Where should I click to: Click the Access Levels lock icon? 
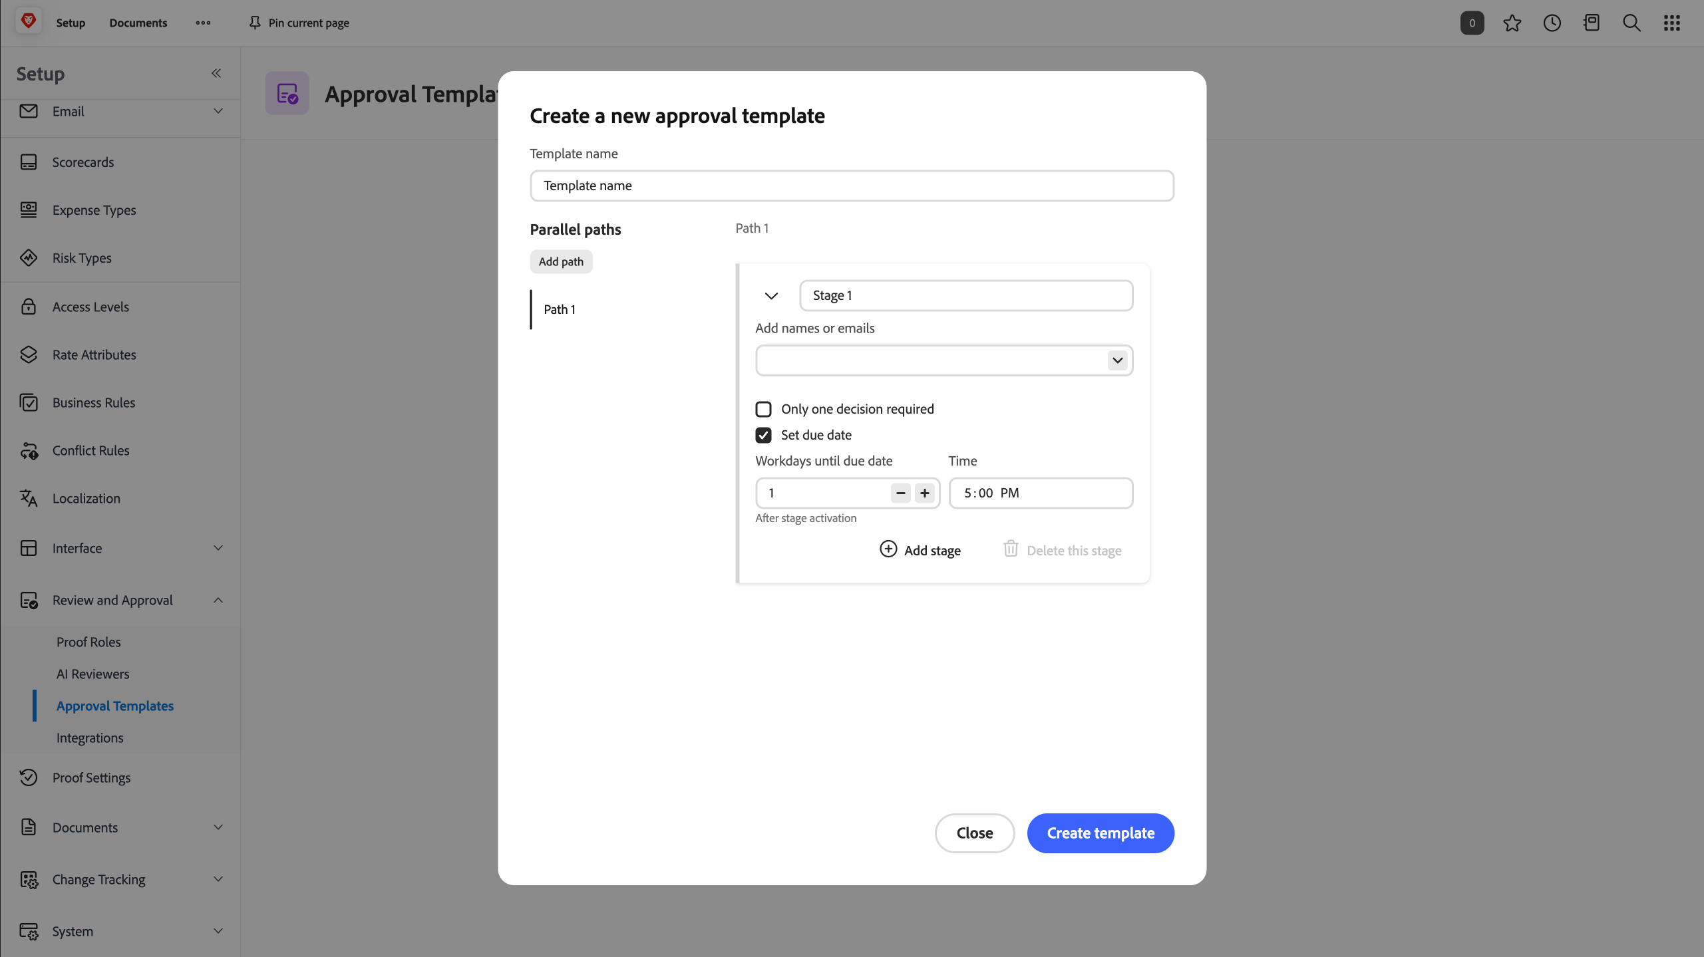tap(29, 307)
